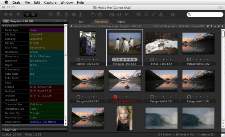225x137 pixels.
Task: Toggle label box under Pehoe-0100.CR2
Action: 152,59
